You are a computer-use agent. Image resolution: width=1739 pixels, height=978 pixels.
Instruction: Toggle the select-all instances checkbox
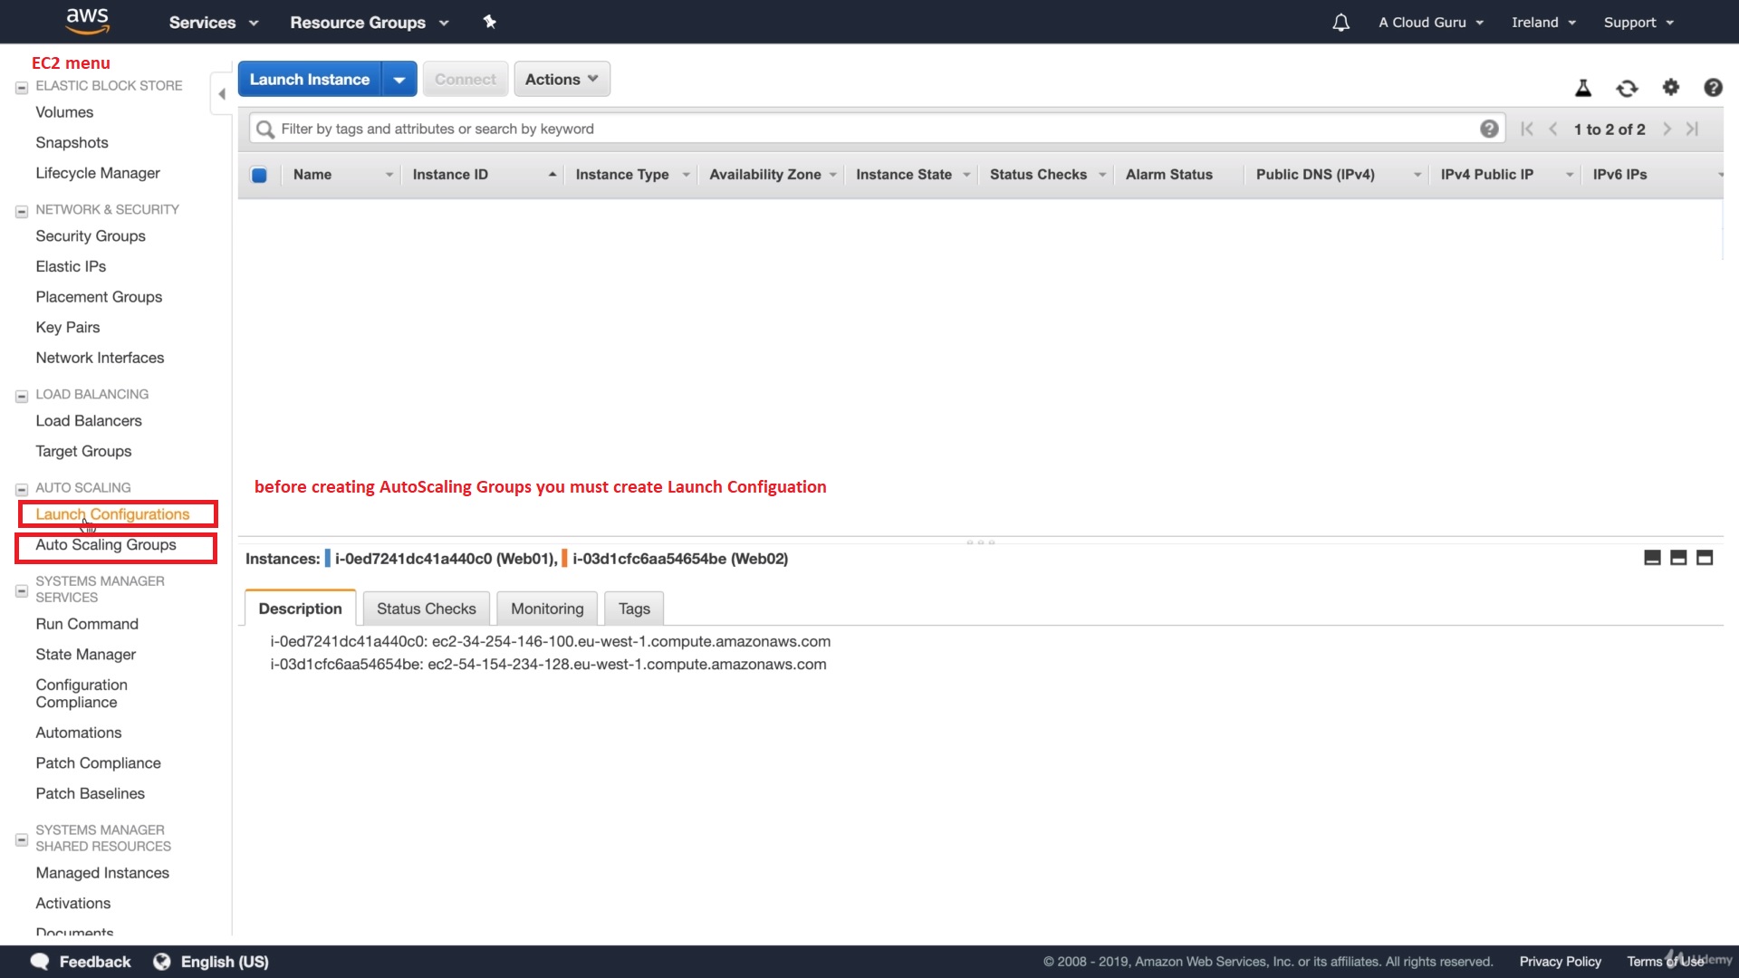(259, 175)
